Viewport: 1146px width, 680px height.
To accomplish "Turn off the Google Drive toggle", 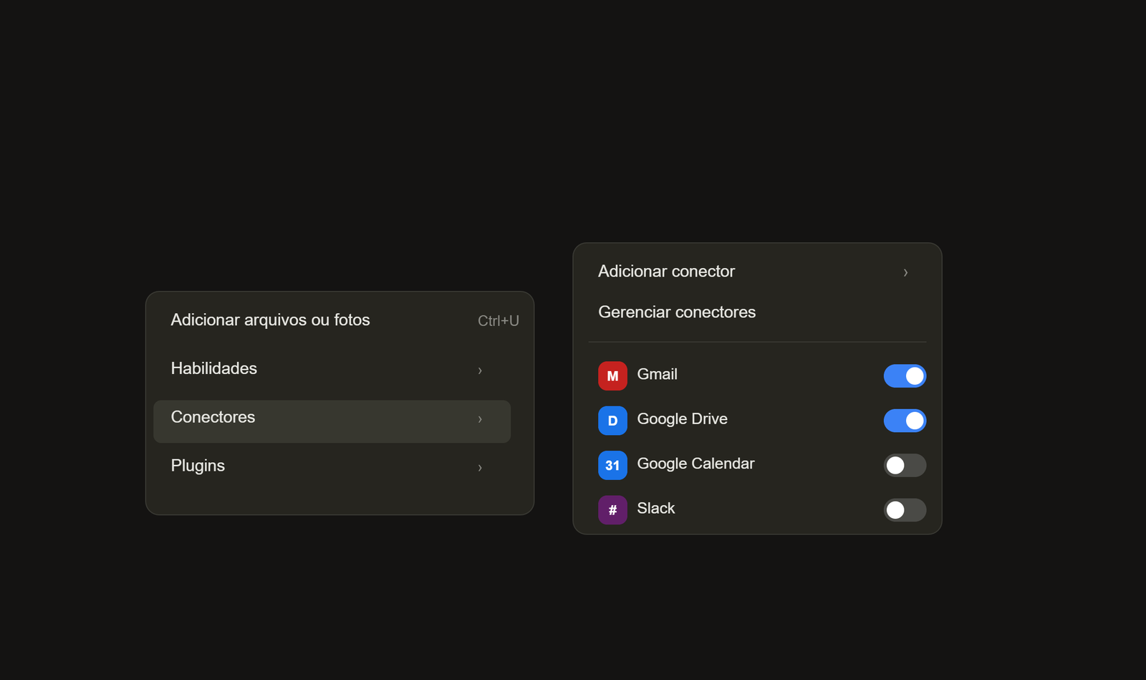I will tap(905, 421).
